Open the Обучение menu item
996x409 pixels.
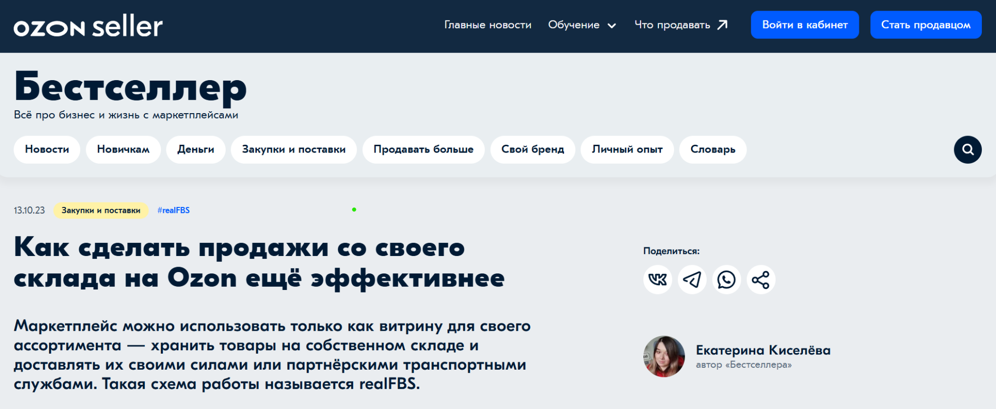574,25
